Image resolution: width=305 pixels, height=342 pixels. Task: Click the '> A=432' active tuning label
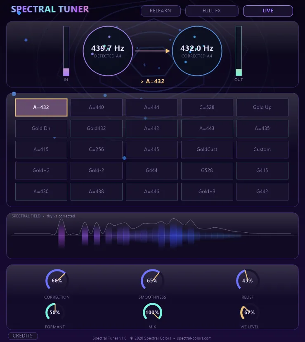point(153,81)
